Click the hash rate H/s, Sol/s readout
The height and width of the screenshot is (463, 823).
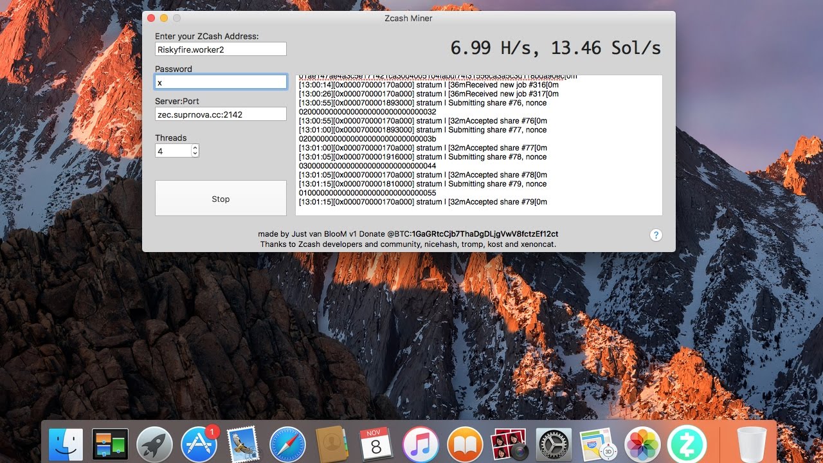point(556,48)
